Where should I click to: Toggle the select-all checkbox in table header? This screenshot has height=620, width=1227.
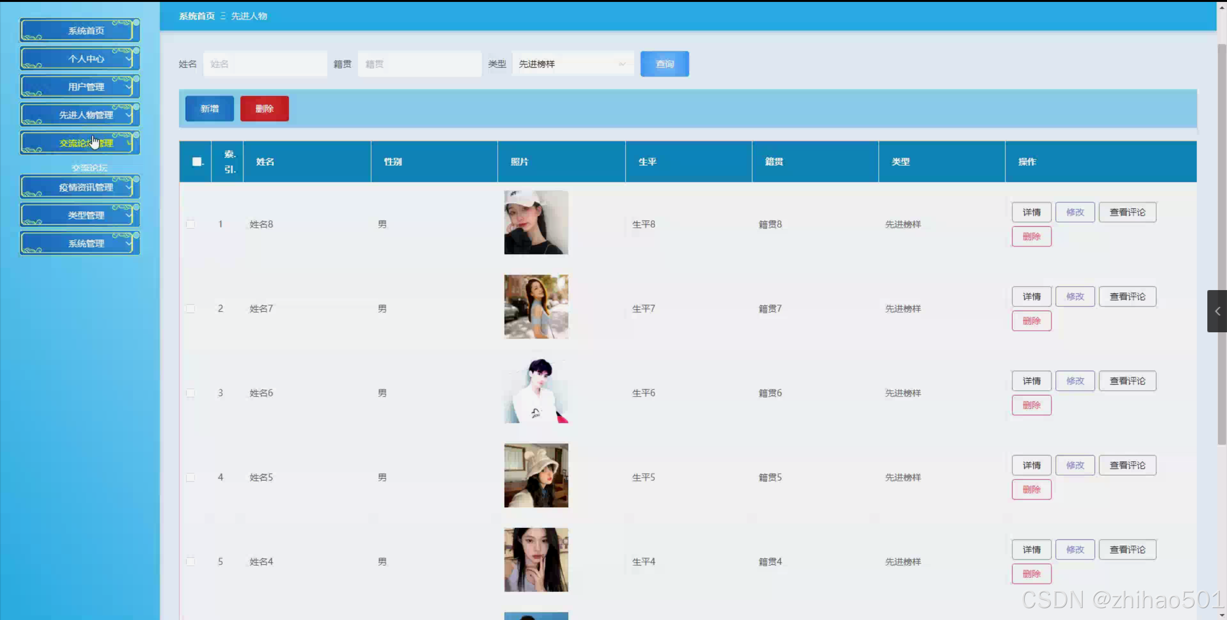point(197,162)
